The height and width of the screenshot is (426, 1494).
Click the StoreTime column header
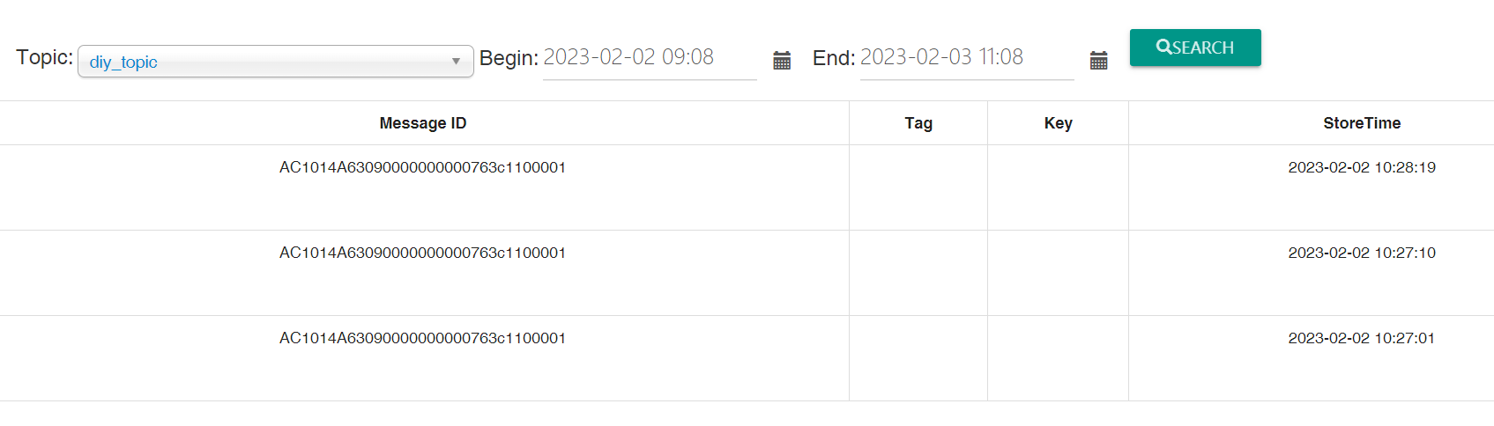click(x=1362, y=123)
